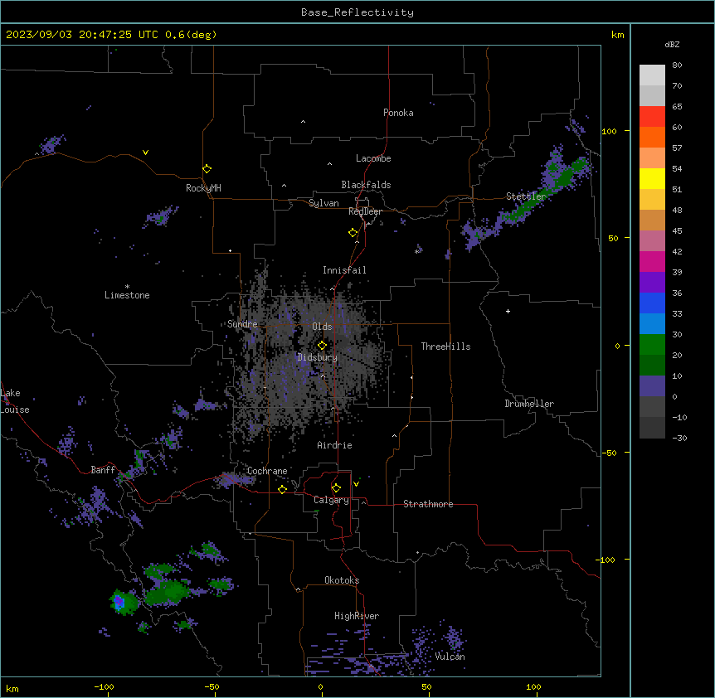The width and height of the screenshot is (715, 698).
Task: Click the orange 60 dBZ legend swatch
Action: coord(652,137)
